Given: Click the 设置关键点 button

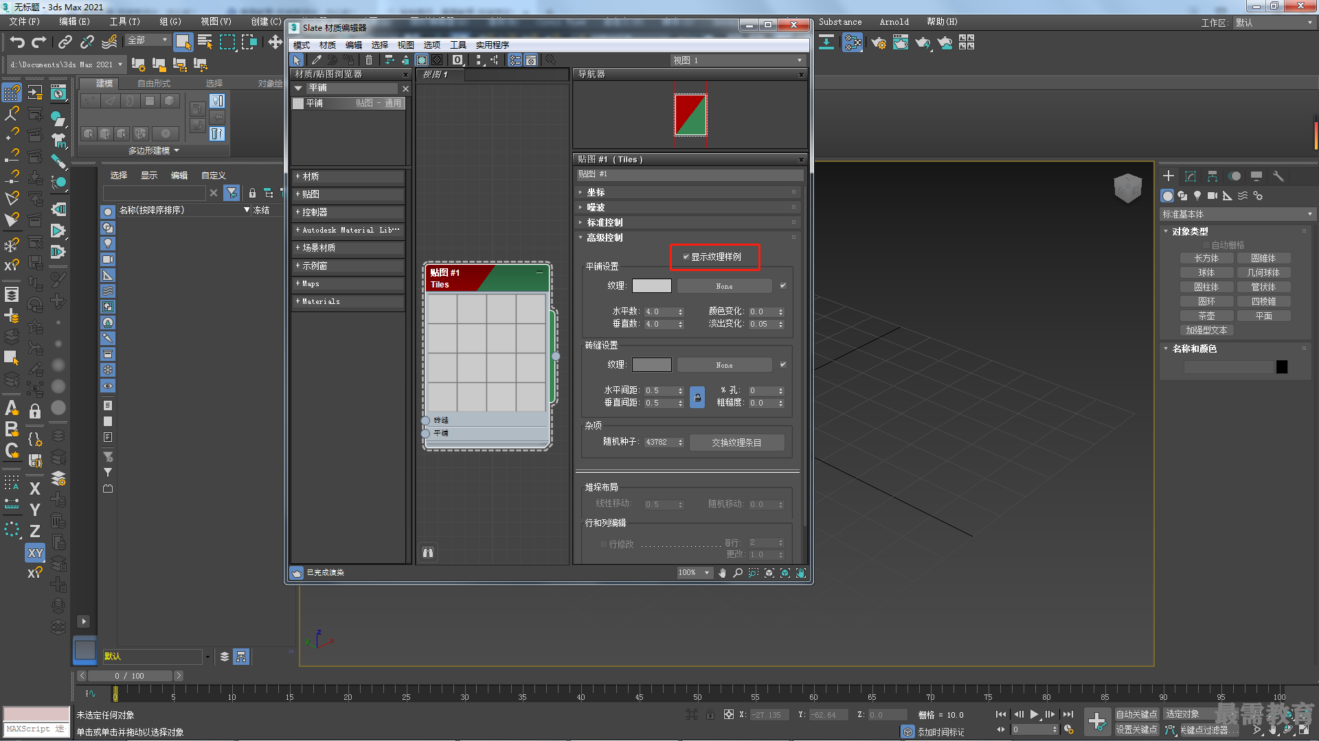Looking at the screenshot, I should tap(1136, 730).
